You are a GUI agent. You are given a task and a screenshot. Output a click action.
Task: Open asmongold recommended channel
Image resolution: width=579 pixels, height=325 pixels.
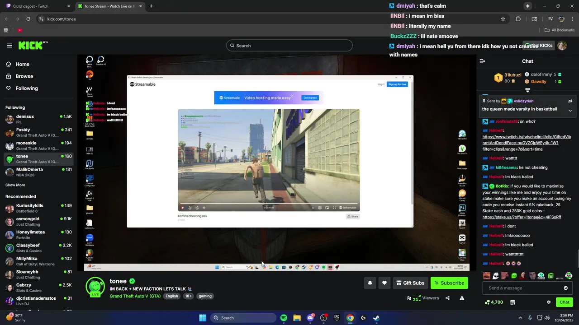(39, 222)
